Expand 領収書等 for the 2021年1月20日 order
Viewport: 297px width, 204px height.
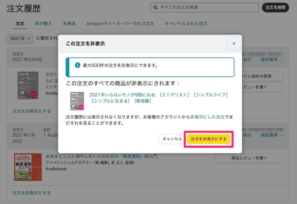point(272,135)
